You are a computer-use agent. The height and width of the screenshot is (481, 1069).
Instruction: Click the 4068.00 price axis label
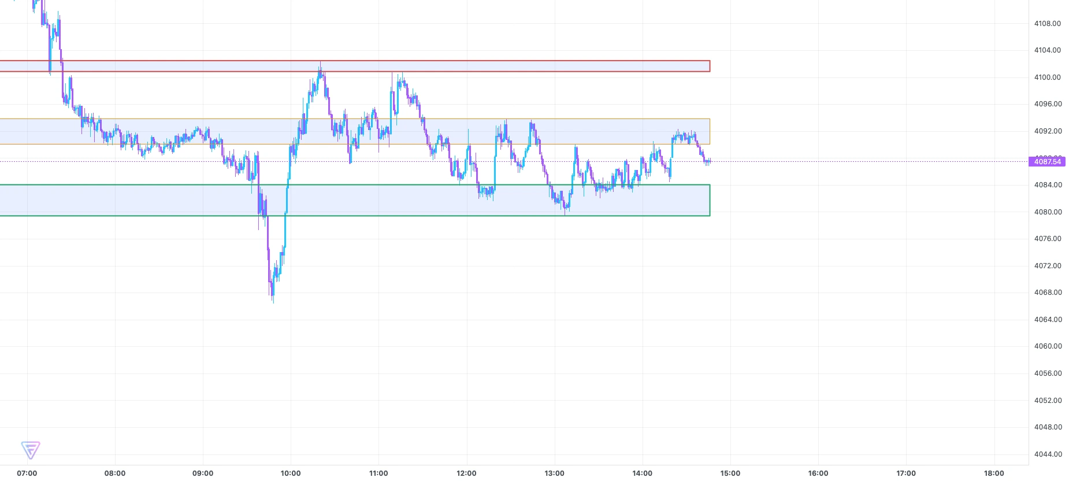tap(1048, 293)
